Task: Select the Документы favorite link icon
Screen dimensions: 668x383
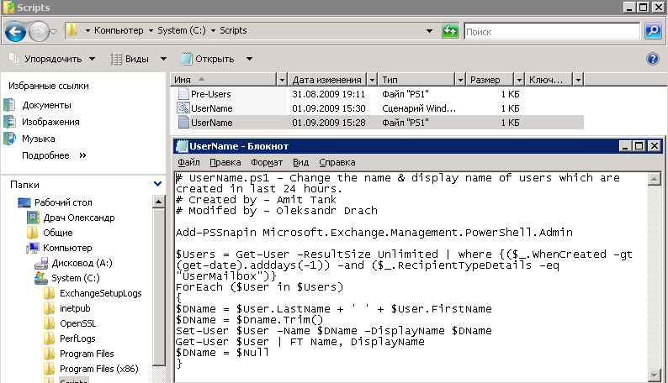Action: (x=10, y=105)
